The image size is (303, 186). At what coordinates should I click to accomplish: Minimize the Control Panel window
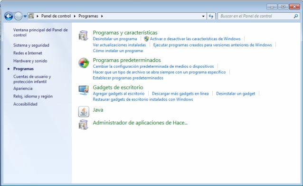tap(272, 7)
